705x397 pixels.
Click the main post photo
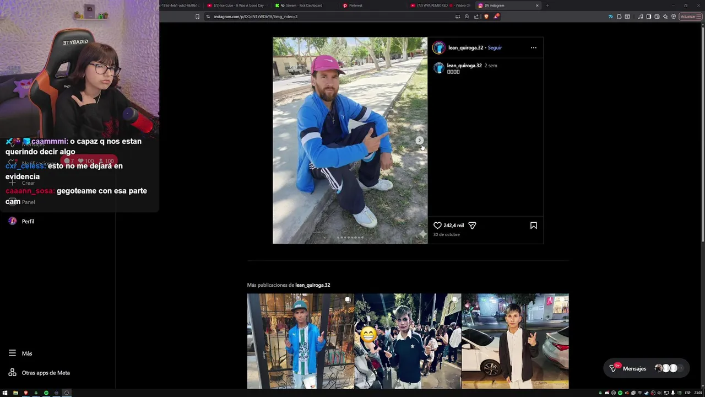coord(350,141)
